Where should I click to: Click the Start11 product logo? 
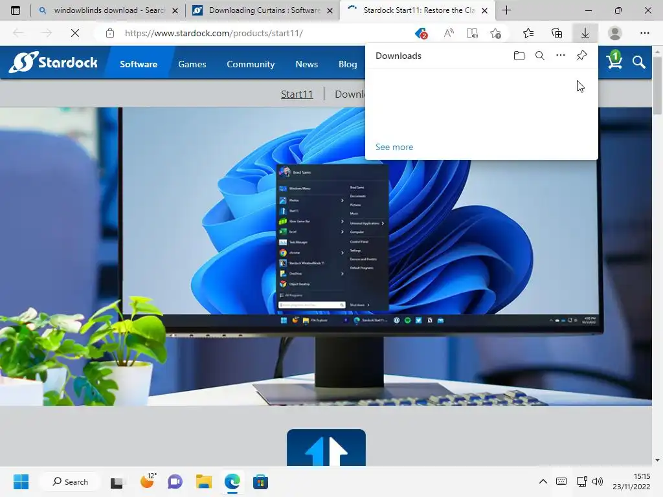(326, 448)
